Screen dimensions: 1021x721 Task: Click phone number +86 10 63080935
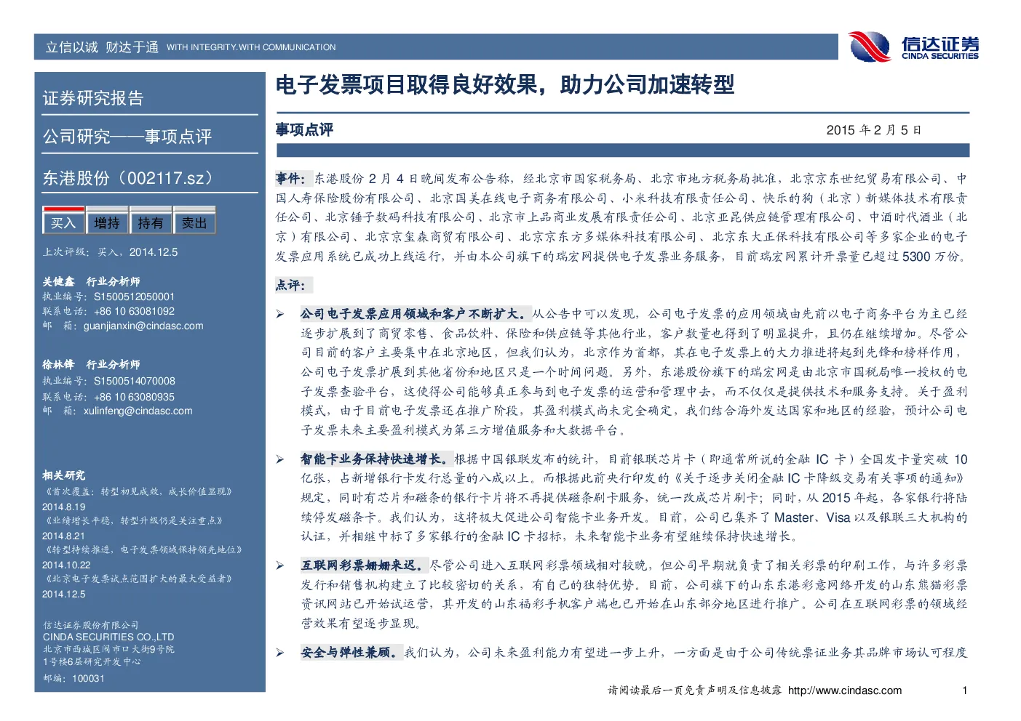tap(134, 397)
